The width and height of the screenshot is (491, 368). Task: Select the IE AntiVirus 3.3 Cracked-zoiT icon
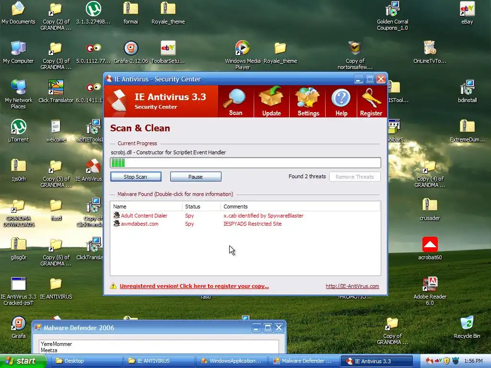19,291
